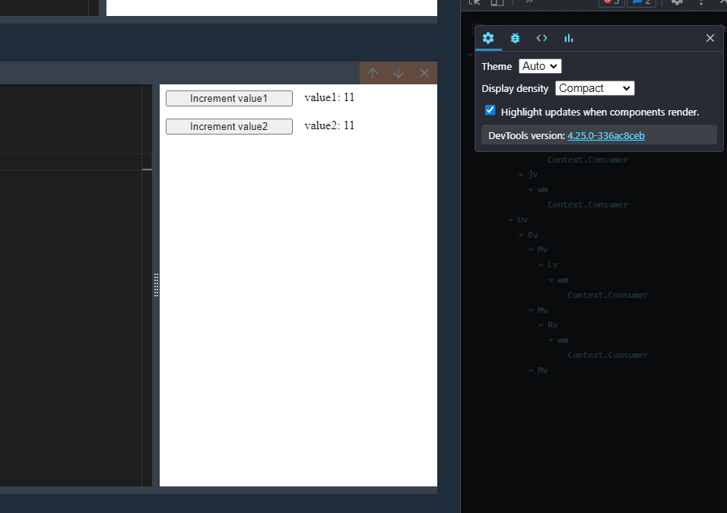
Task: Click the red errors count badge
Action: pyautogui.click(x=611, y=2)
